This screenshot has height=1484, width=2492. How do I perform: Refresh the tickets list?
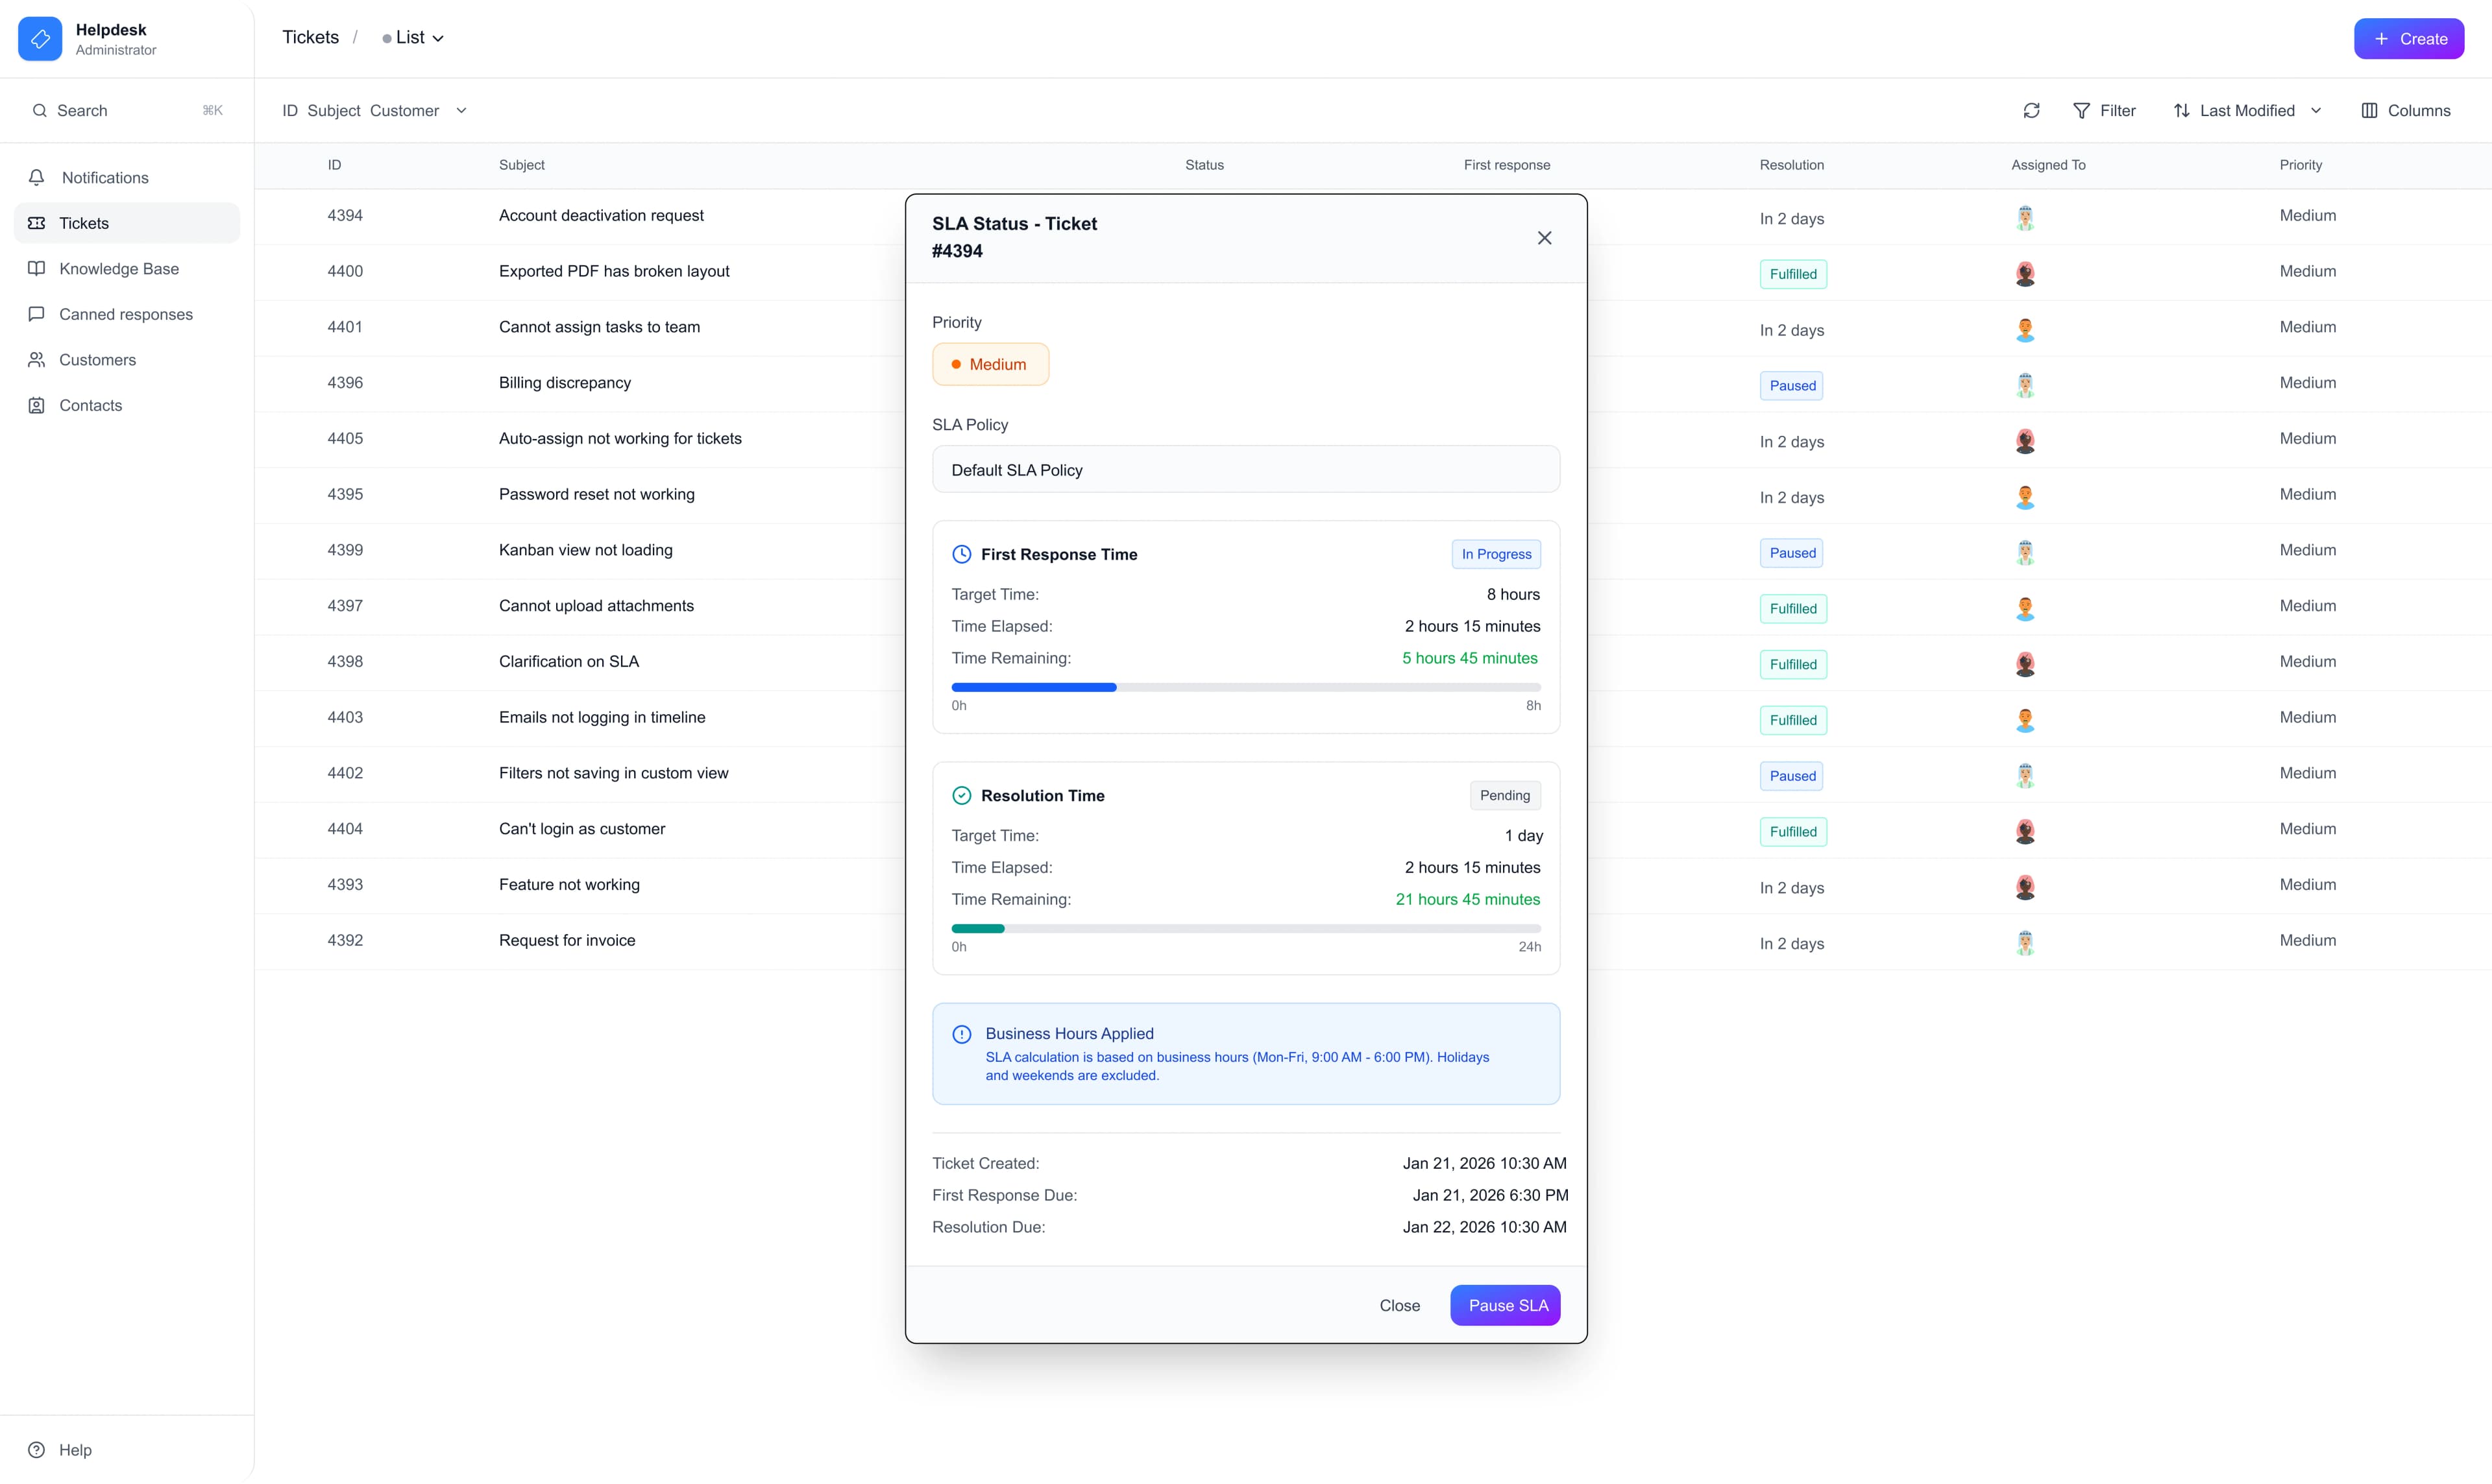(x=2031, y=110)
